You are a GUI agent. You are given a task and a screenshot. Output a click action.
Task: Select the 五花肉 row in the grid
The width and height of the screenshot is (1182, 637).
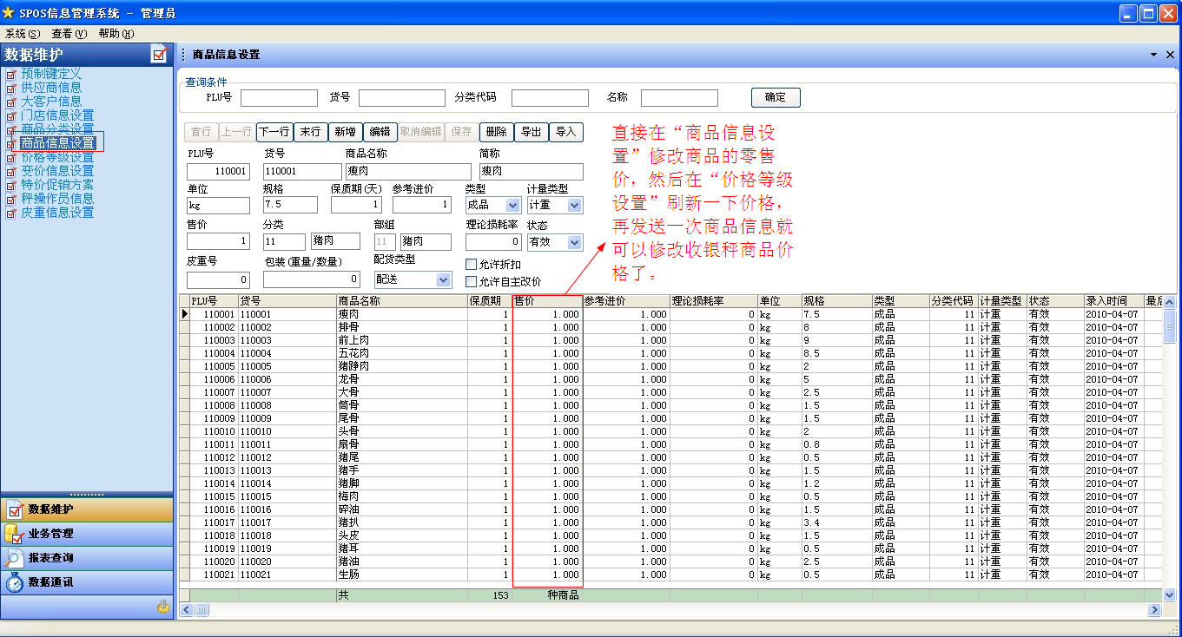(x=670, y=353)
